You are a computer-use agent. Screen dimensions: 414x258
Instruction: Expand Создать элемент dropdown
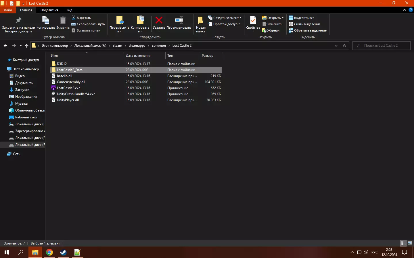pos(225,18)
